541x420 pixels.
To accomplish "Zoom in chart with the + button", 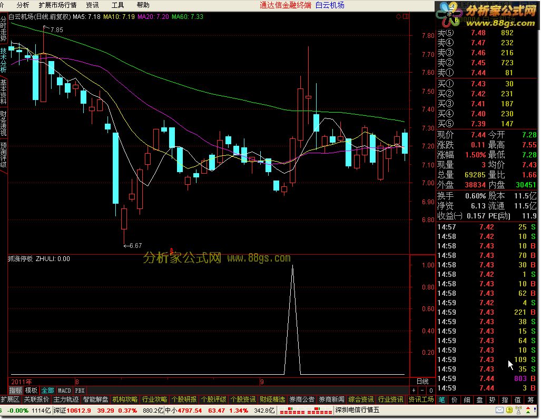I will click(x=414, y=391).
